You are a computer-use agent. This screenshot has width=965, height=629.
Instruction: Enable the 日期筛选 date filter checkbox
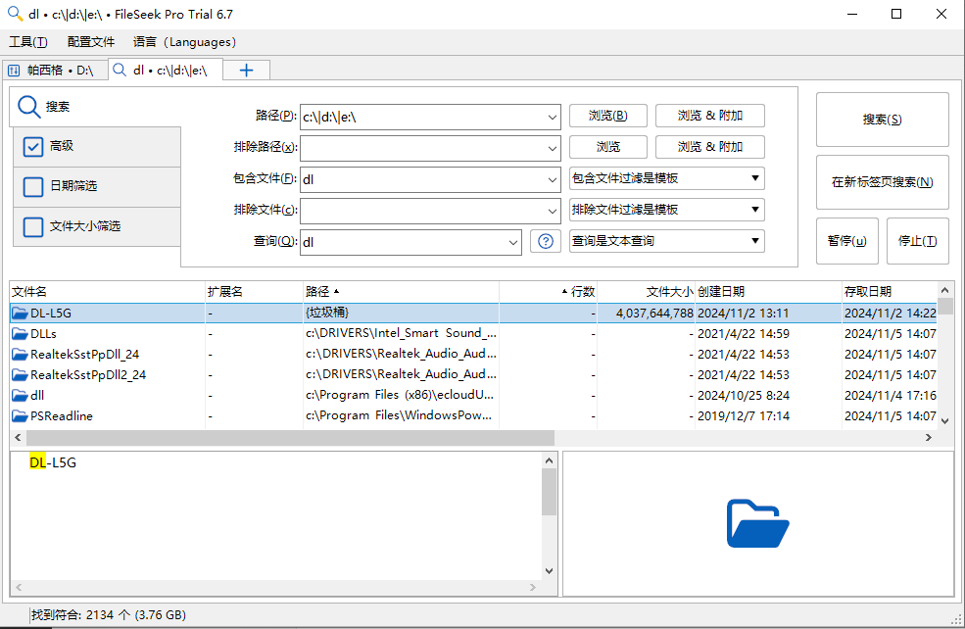[x=32, y=186]
